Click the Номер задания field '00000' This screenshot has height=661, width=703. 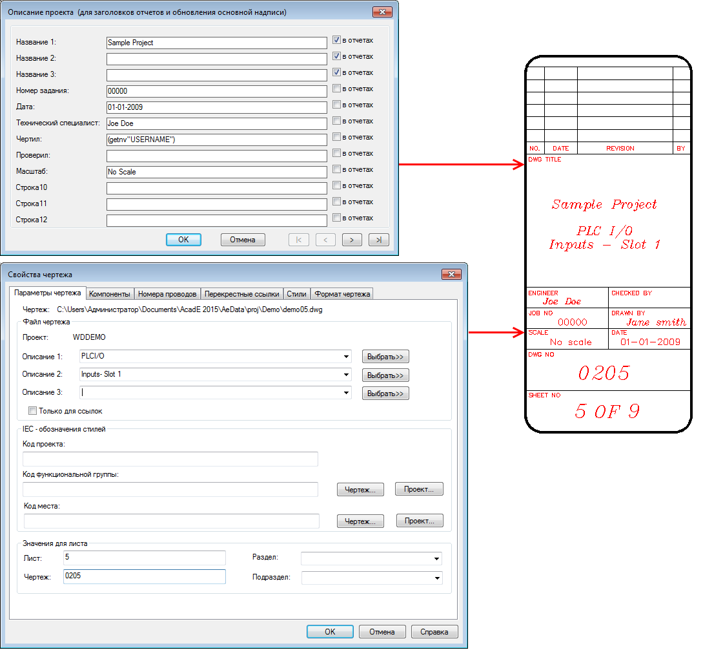coord(216,91)
